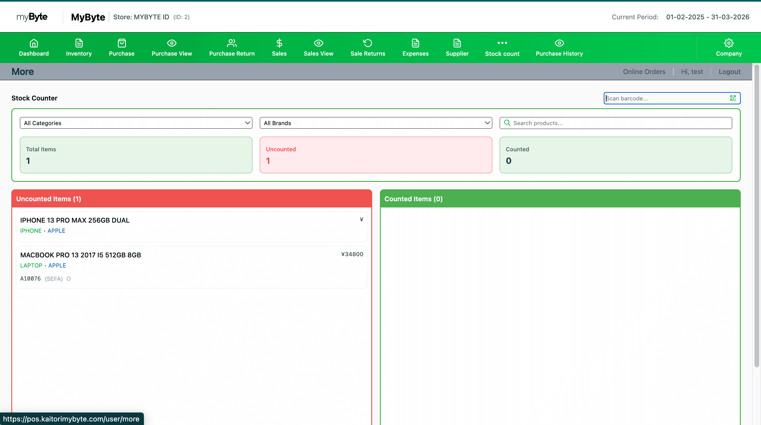
Task: Click the Logout link
Action: [729, 72]
